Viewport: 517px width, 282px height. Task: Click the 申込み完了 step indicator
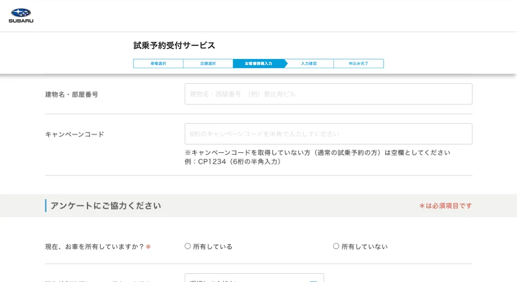click(358, 64)
